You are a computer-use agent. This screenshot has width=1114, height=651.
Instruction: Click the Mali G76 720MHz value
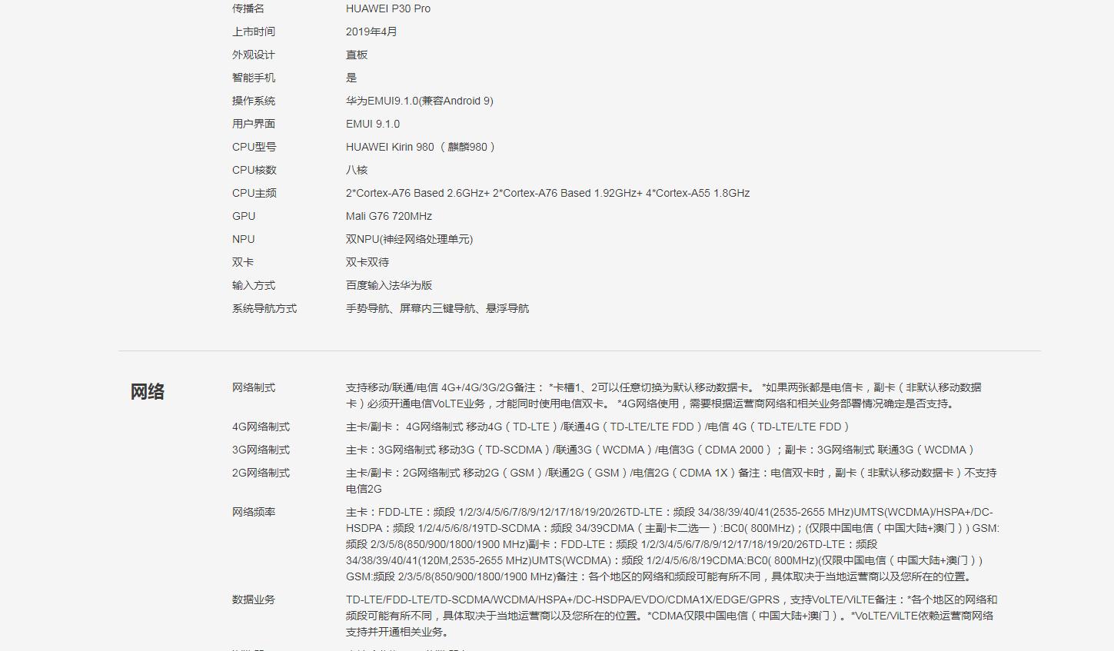click(x=389, y=216)
